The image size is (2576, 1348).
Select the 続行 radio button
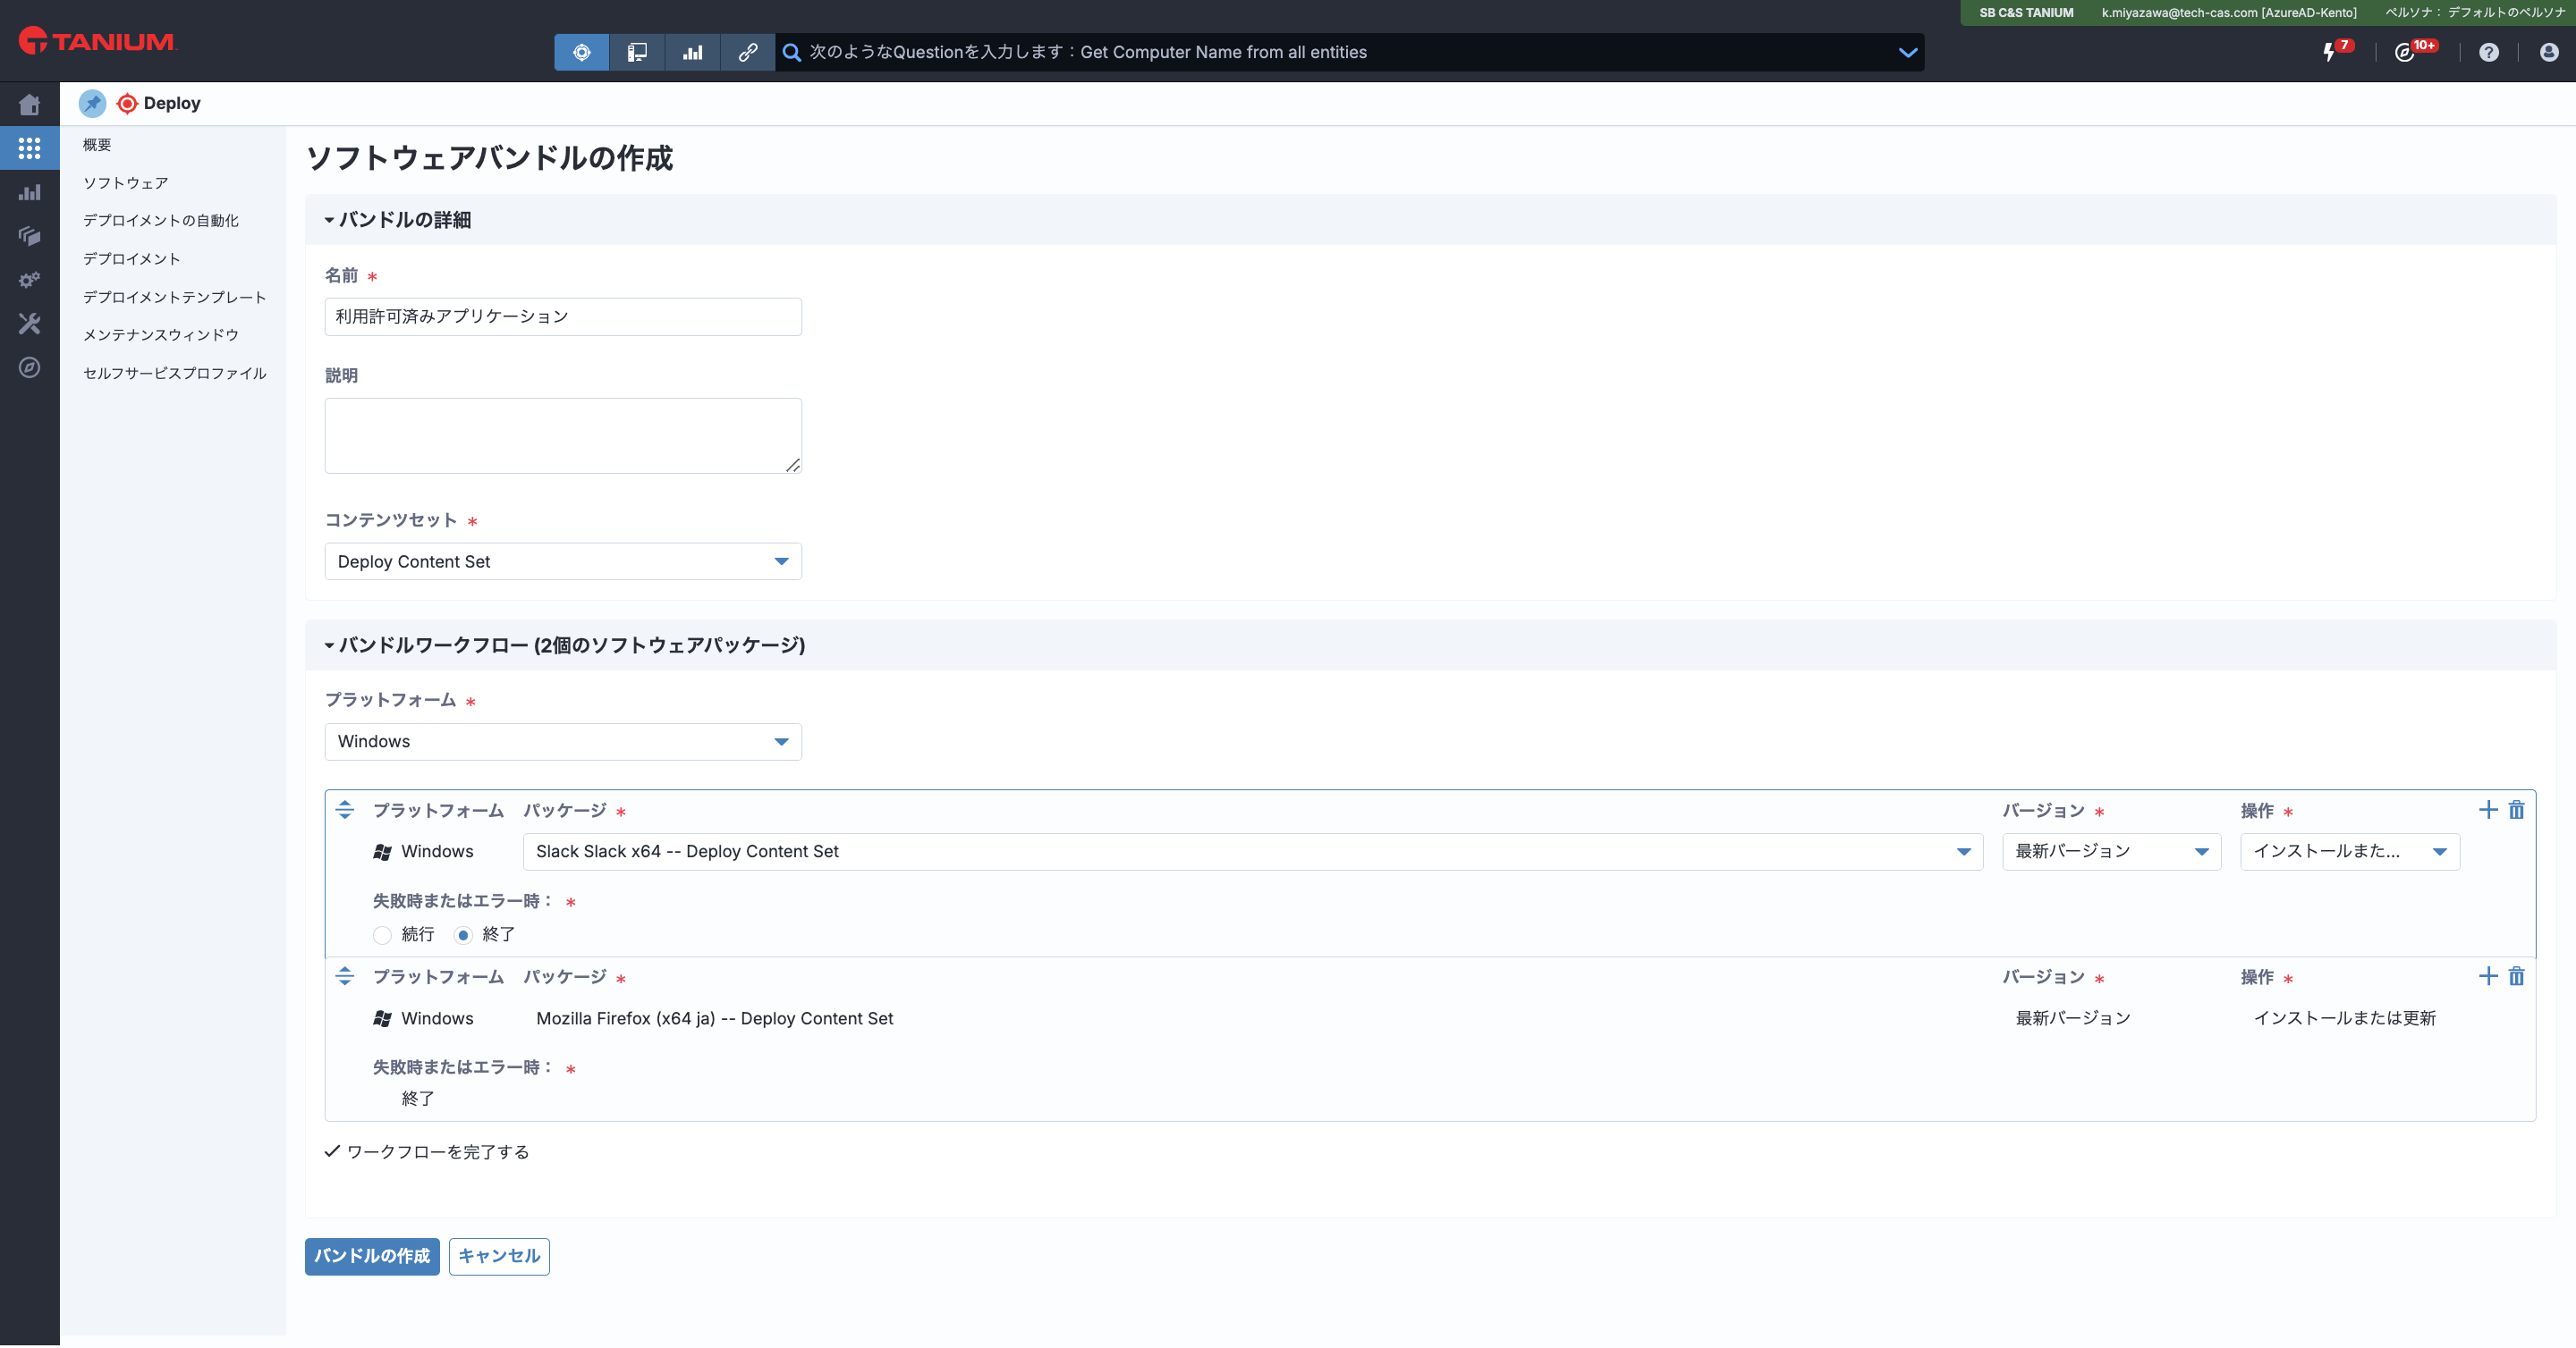click(382, 935)
